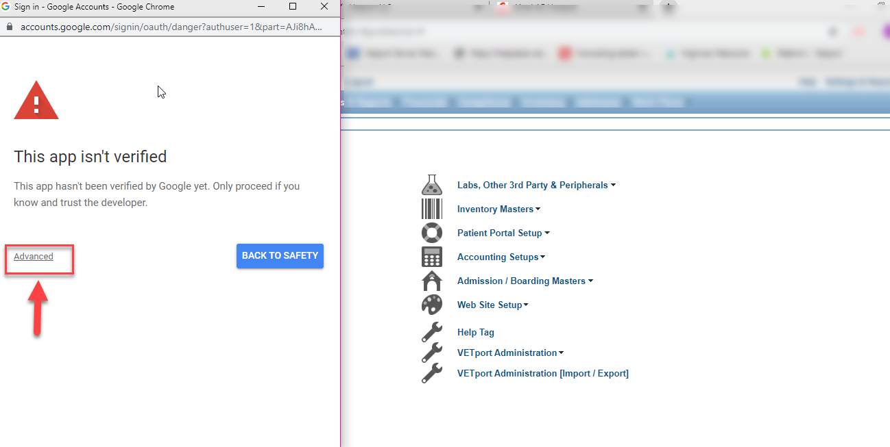Expand the Accounting Setups dropdown arrow
The width and height of the screenshot is (890, 447).
coord(543,257)
